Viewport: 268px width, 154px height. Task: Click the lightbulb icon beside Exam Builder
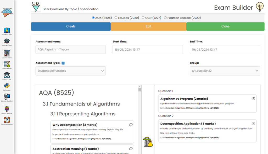point(259,7)
